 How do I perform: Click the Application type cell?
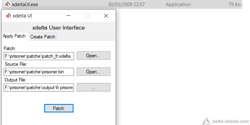click(178, 5)
